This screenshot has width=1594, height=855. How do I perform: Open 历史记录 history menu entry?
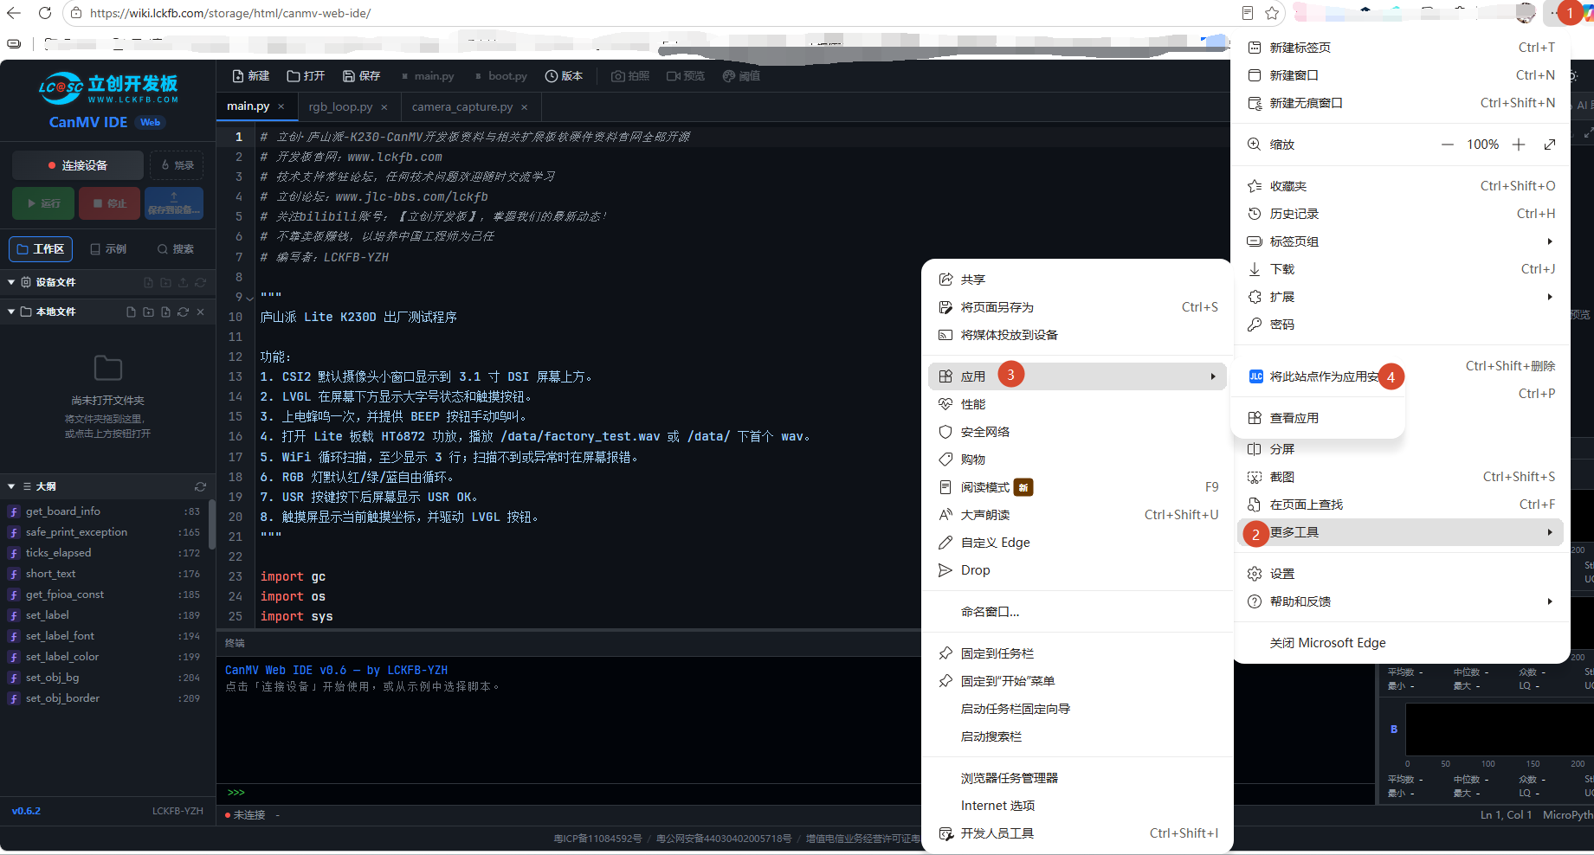coord(1401,214)
